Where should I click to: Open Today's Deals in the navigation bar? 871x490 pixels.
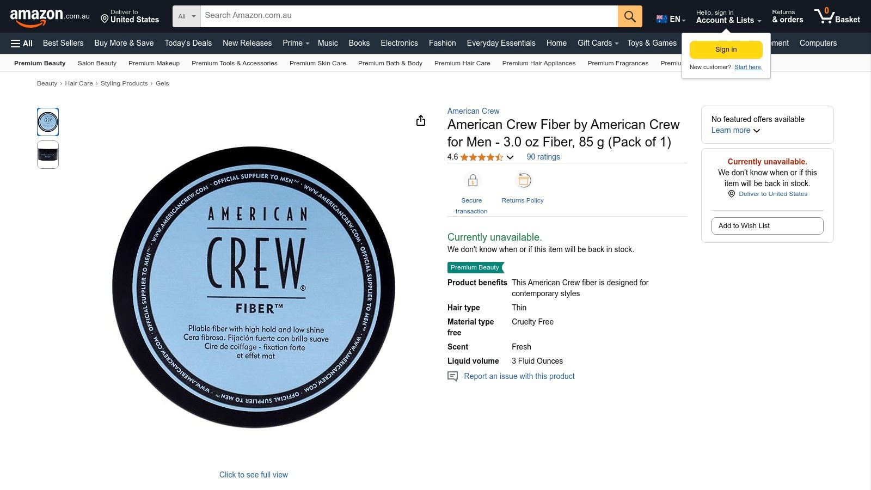click(188, 43)
